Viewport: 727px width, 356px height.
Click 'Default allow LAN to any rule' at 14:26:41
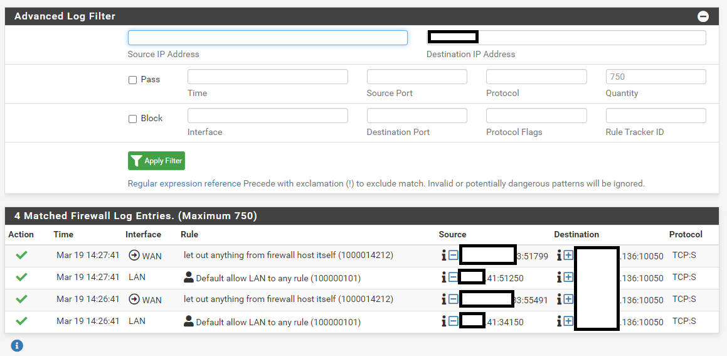pyautogui.click(x=278, y=322)
